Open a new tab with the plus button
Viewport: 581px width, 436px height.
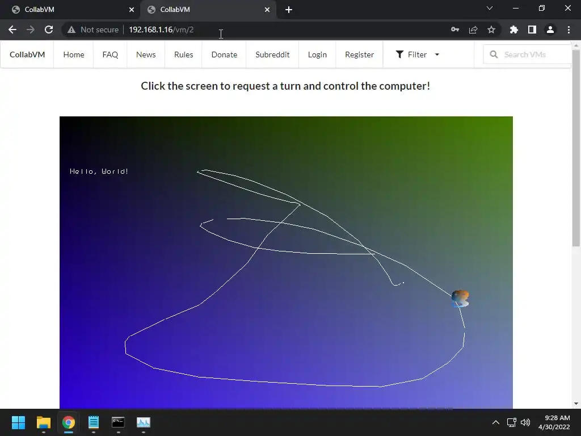pos(289,10)
